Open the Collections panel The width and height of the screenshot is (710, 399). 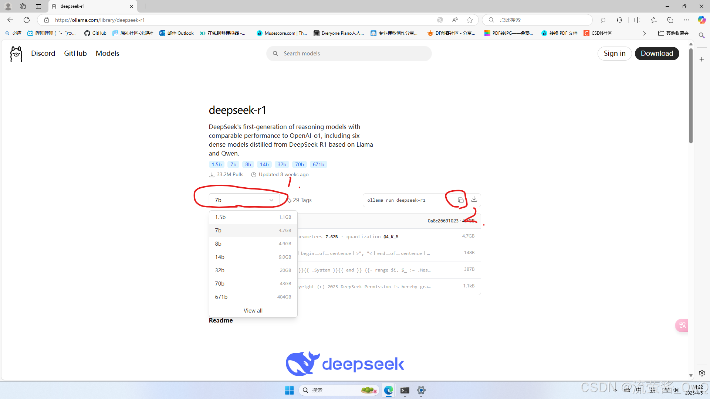670,20
